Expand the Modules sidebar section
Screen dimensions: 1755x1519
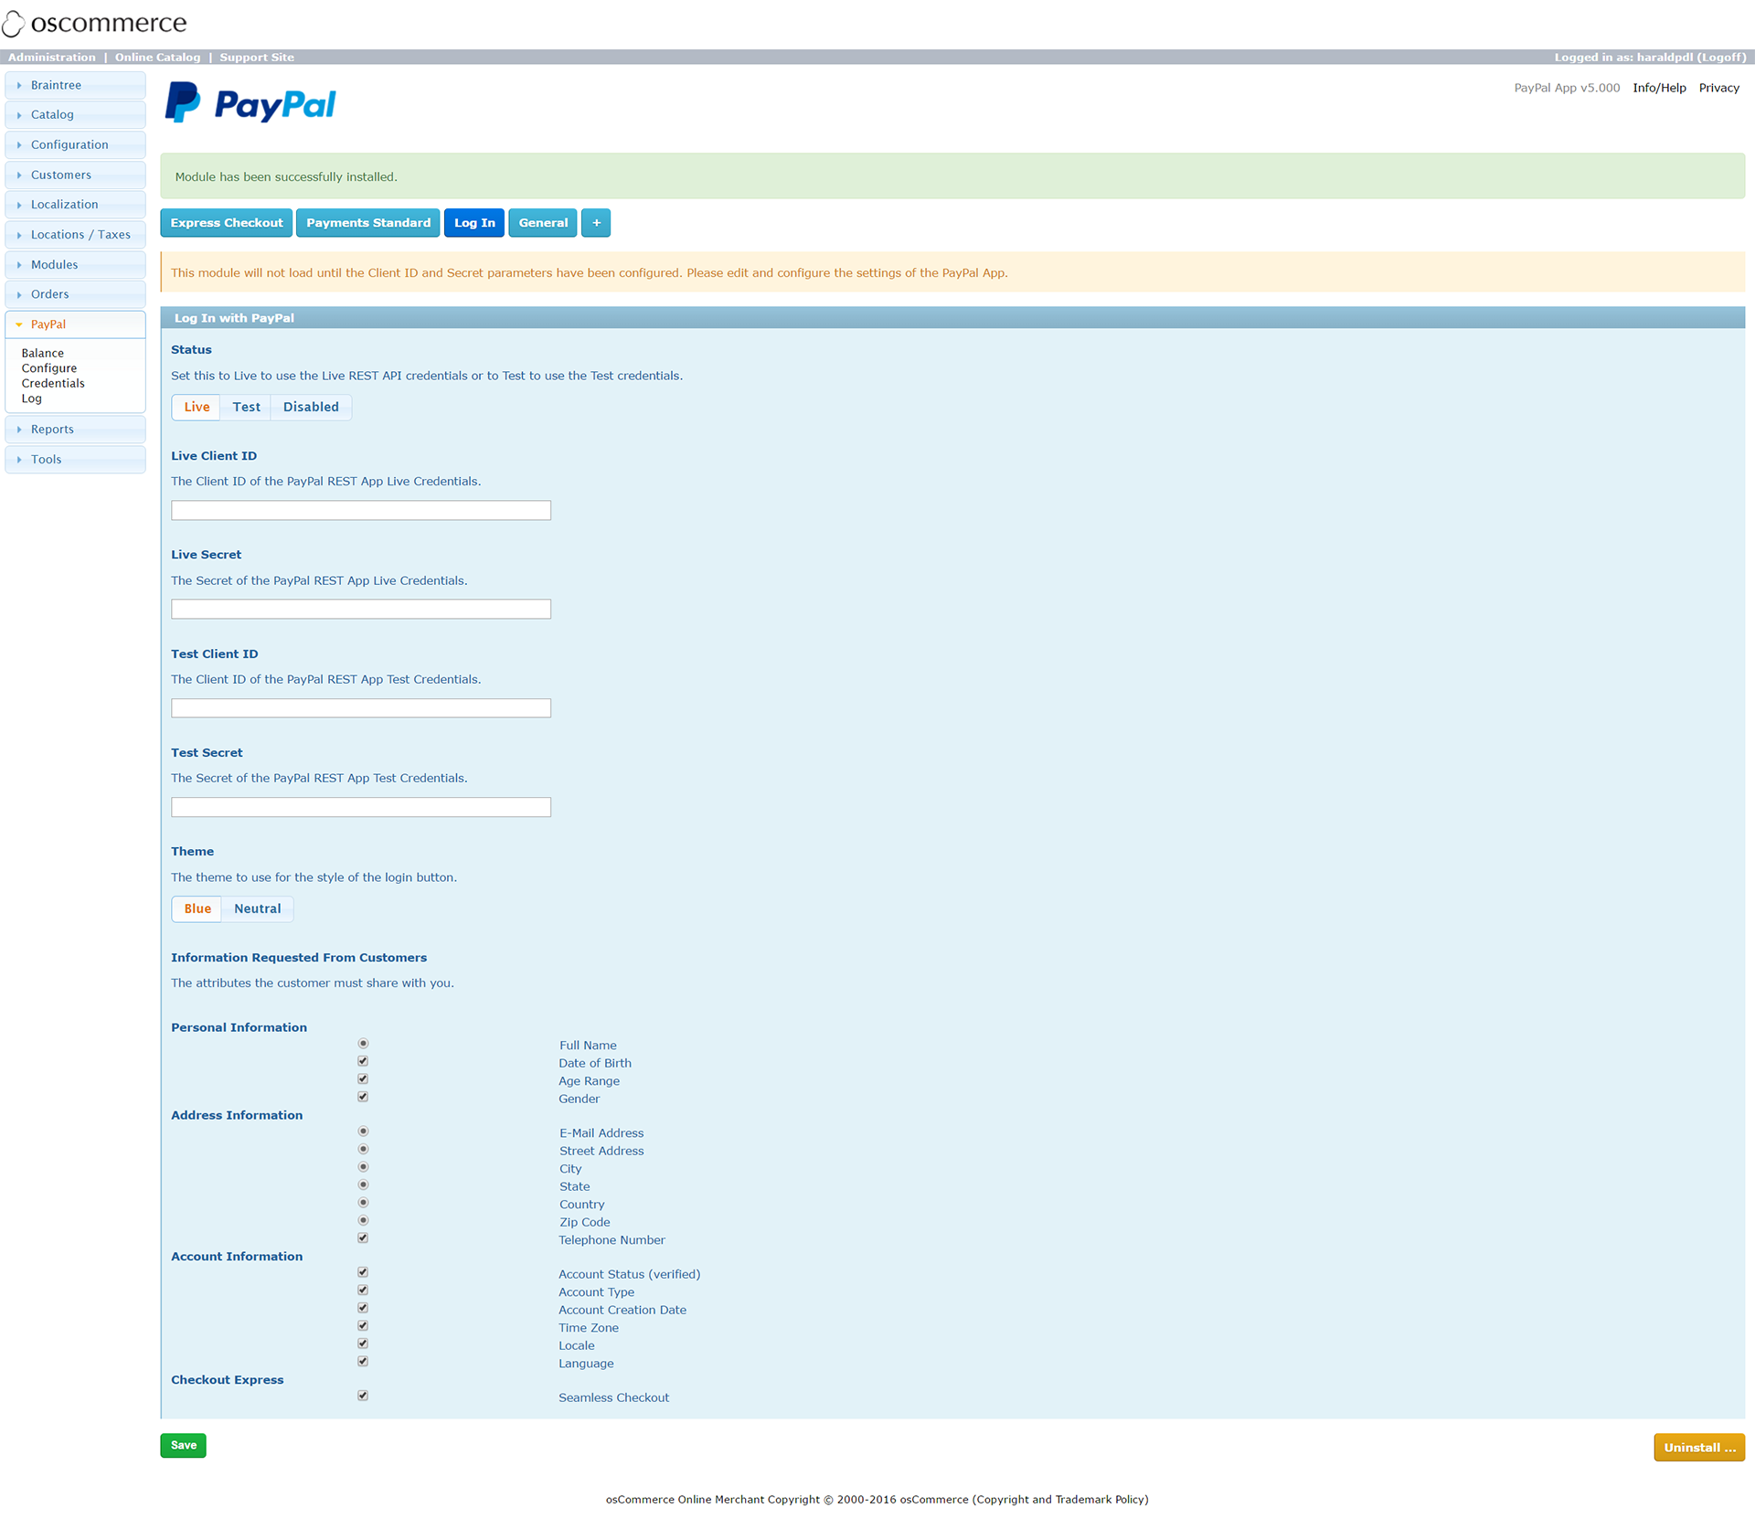pyautogui.click(x=75, y=265)
